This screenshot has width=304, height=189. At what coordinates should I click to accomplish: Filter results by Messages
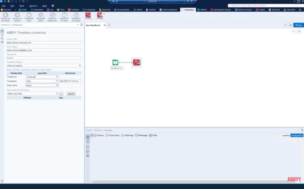[142, 135]
